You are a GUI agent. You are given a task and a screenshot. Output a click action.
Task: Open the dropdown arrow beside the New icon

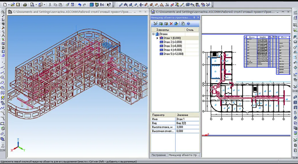point(9,5)
